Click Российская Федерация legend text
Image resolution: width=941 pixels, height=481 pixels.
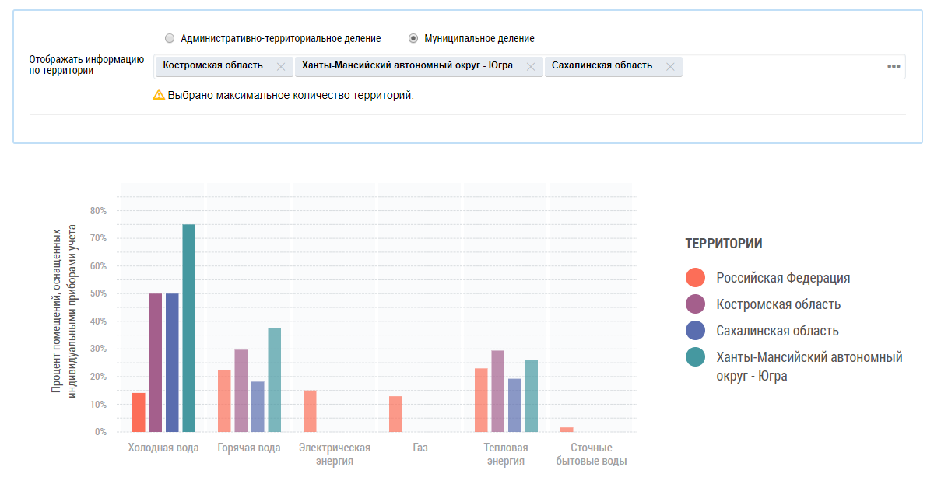[x=783, y=278]
